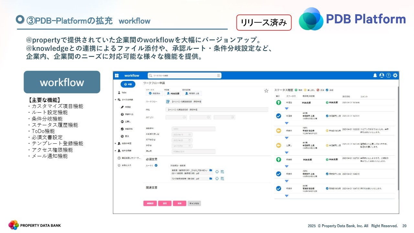Open settings gear in workflow header
This screenshot has height=233, width=414.
click(395, 75)
